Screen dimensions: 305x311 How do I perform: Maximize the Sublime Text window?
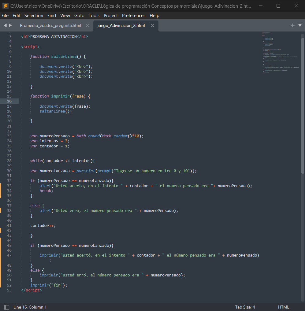pyautogui.click(x=278, y=6)
